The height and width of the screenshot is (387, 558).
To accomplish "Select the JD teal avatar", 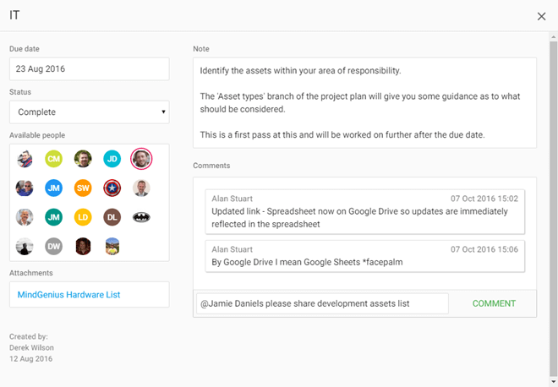I will click(x=112, y=159).
